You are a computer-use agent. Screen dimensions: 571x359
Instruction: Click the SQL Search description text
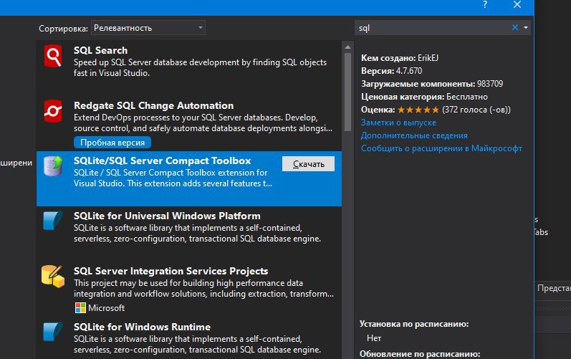(200, 68)
